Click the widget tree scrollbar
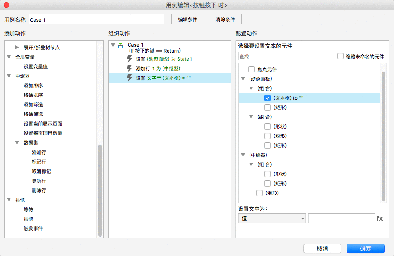This screenshot has height=256, width=394. pyautogui.click(x=384, y=136)
